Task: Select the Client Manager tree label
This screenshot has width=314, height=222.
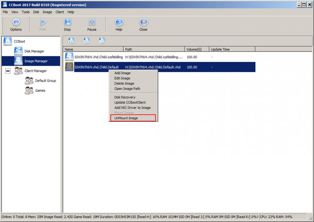Action: pos(36,71)
